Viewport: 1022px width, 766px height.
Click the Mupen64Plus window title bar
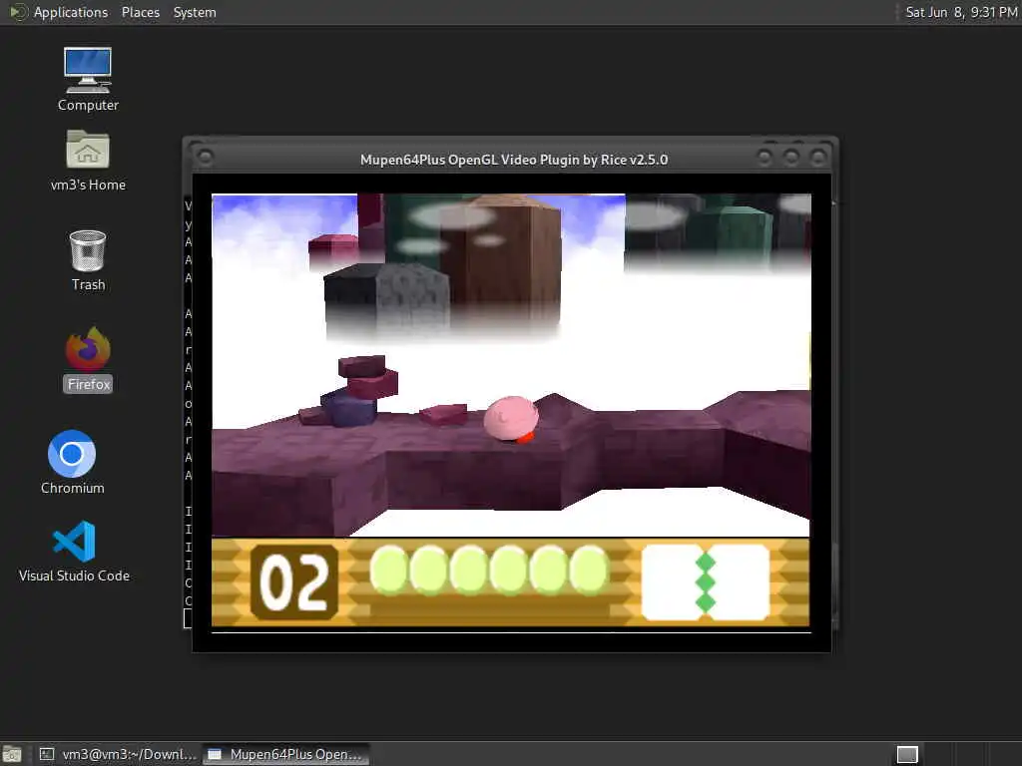pyautogui.click(x=514, y=160)
